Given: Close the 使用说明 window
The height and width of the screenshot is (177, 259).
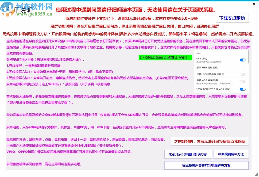Looking at the screenshot, I should (254, 4).
